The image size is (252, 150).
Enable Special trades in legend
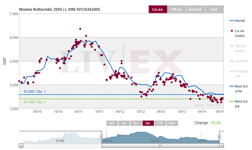coord(239,48)
